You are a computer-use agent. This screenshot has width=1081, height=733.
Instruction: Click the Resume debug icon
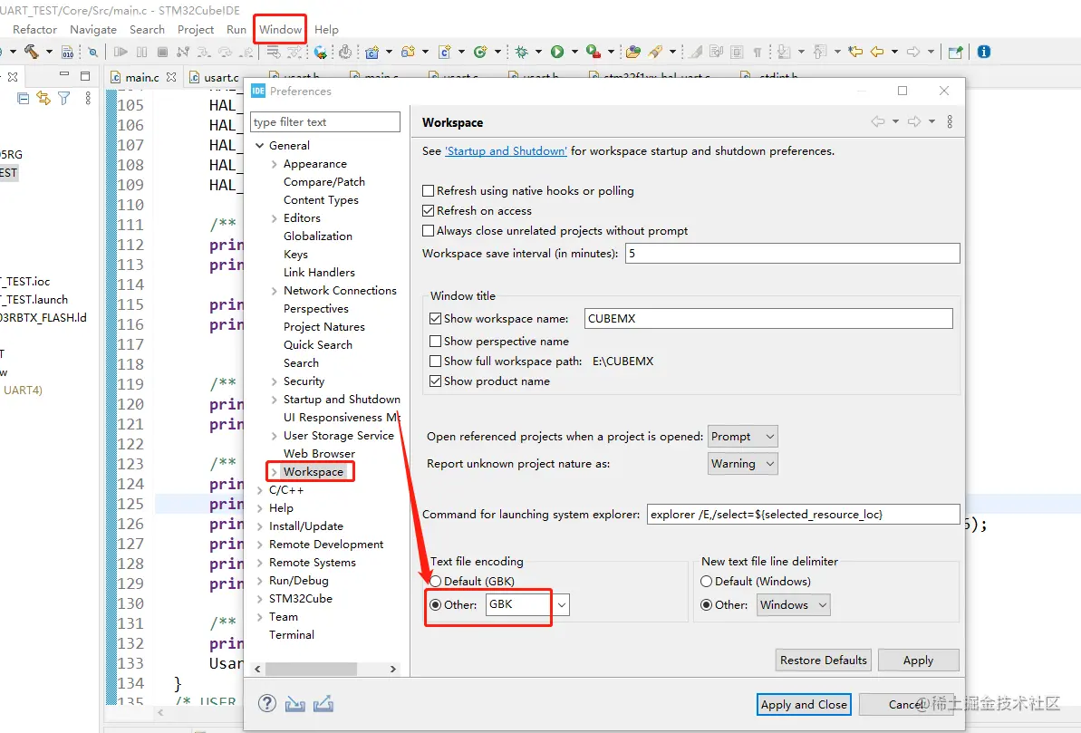click(121, 52)
